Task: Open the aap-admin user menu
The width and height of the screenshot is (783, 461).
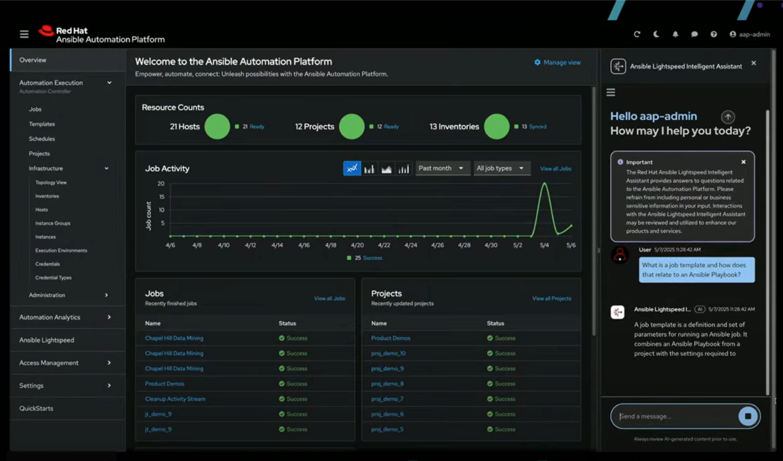Action: click(750, 35)
